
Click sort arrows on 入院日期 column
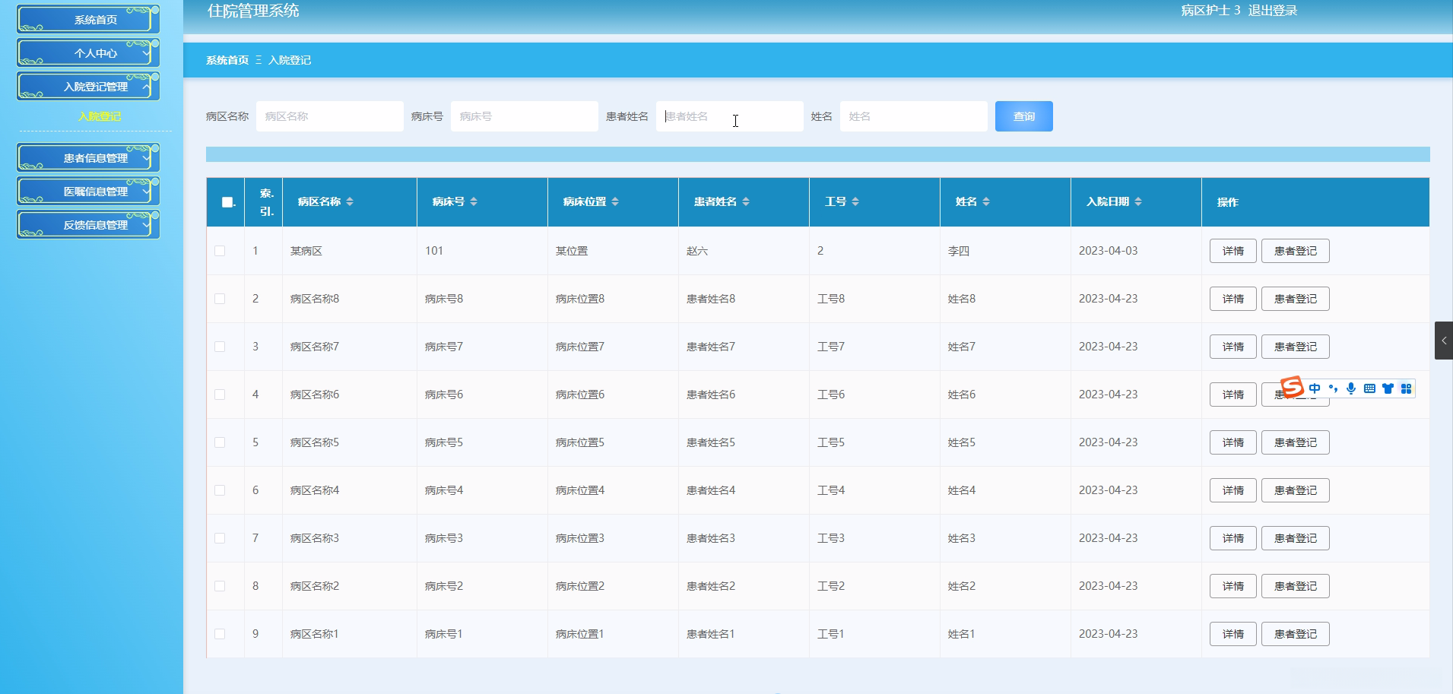1138,201
